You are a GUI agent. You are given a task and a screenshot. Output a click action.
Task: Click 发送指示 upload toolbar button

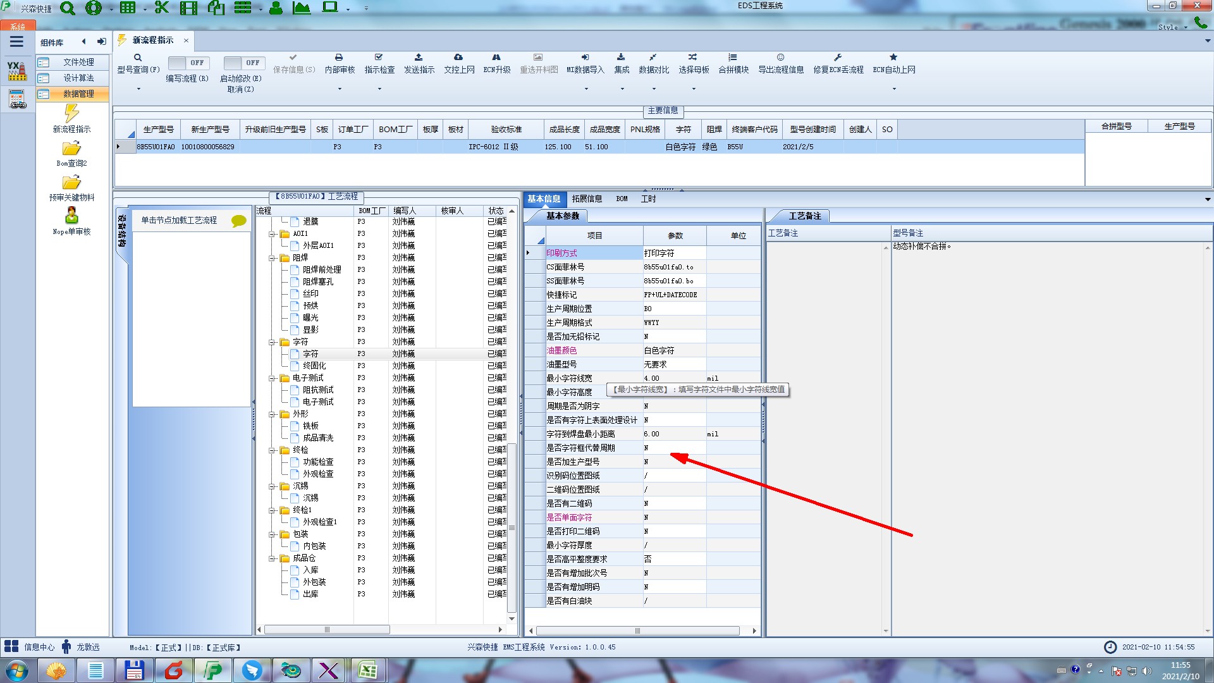419,64
